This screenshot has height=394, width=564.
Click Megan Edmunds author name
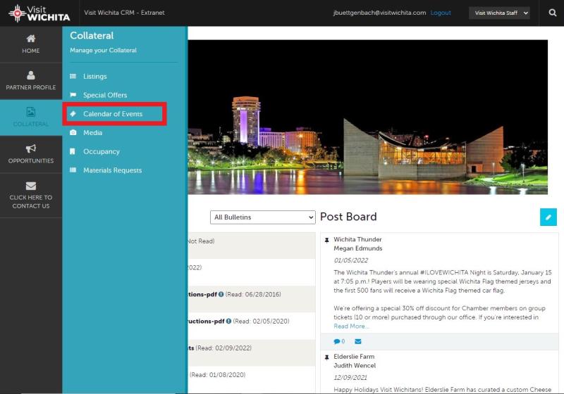click(x=358, y=248)
